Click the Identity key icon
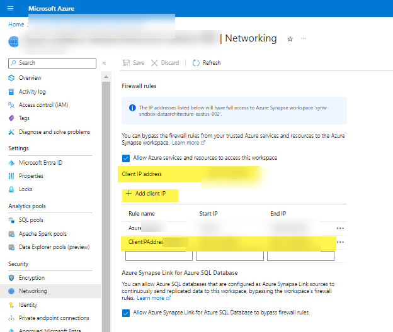 (x=11, y=305)
